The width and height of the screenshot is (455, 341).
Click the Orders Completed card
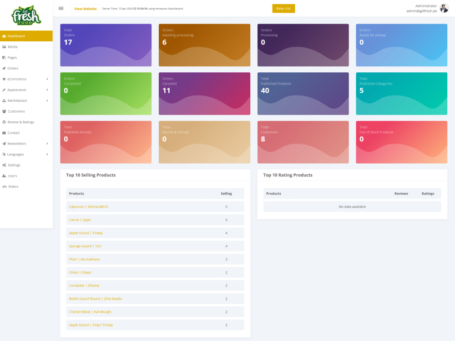pos(106,93)
